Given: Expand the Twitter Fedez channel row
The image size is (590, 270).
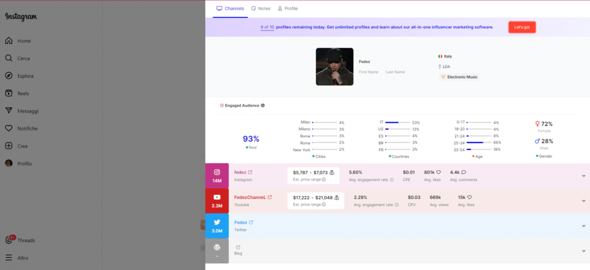Looking at the screenshot, I should [584, 226].
